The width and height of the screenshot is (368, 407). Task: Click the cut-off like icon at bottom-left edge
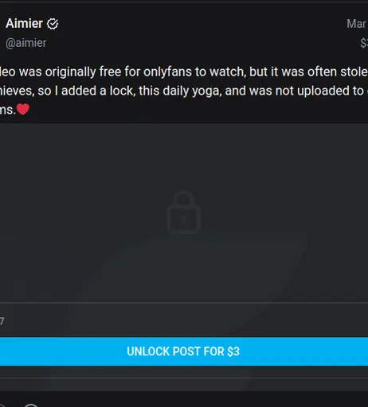2,405
